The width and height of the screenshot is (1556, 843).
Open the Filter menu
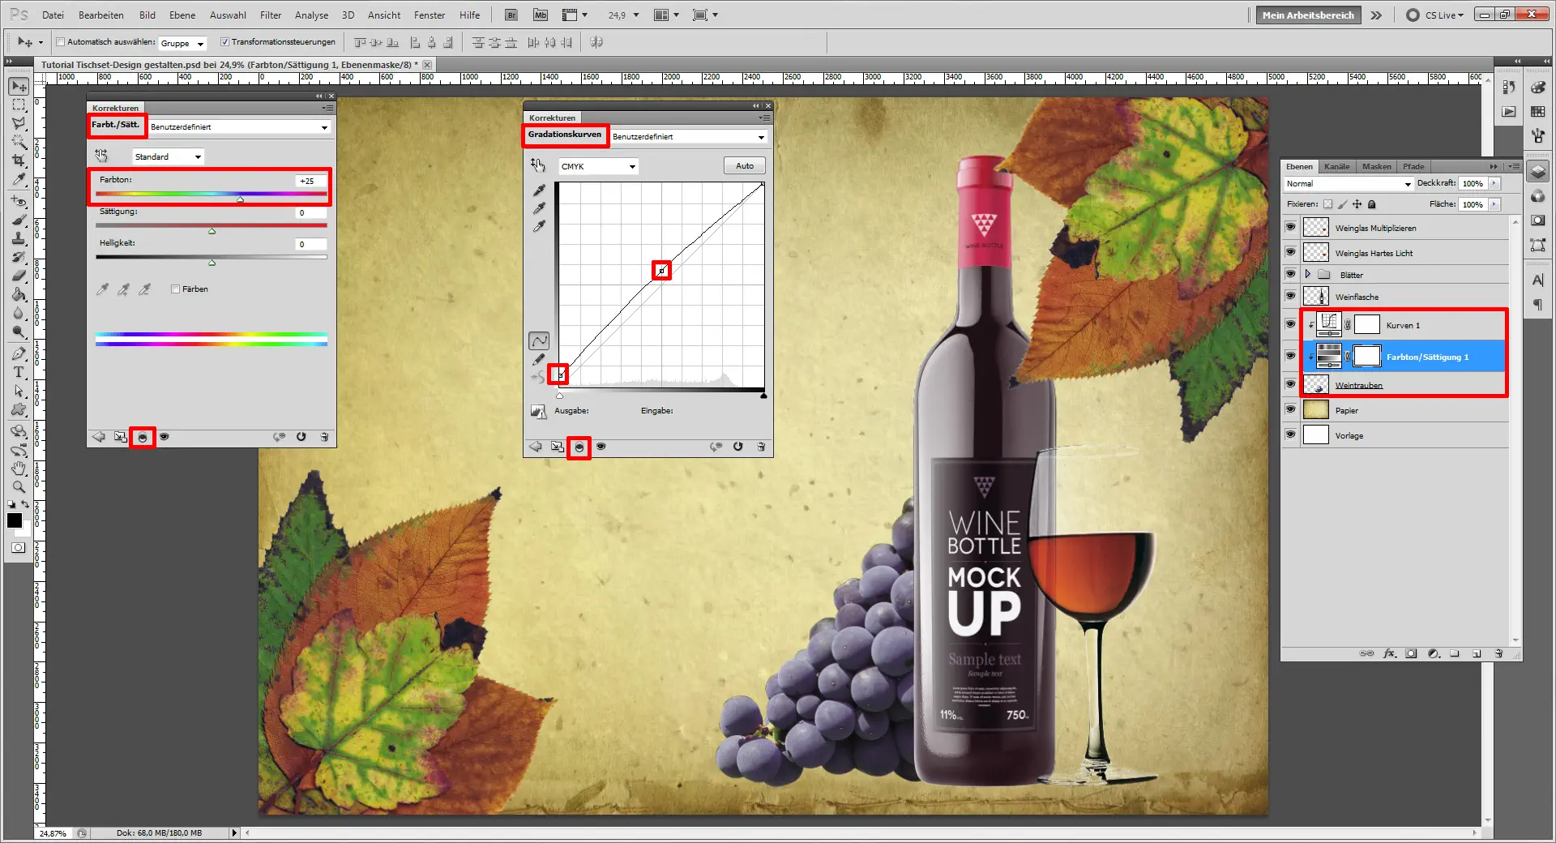pyautogui.click(x=270, y=15)
